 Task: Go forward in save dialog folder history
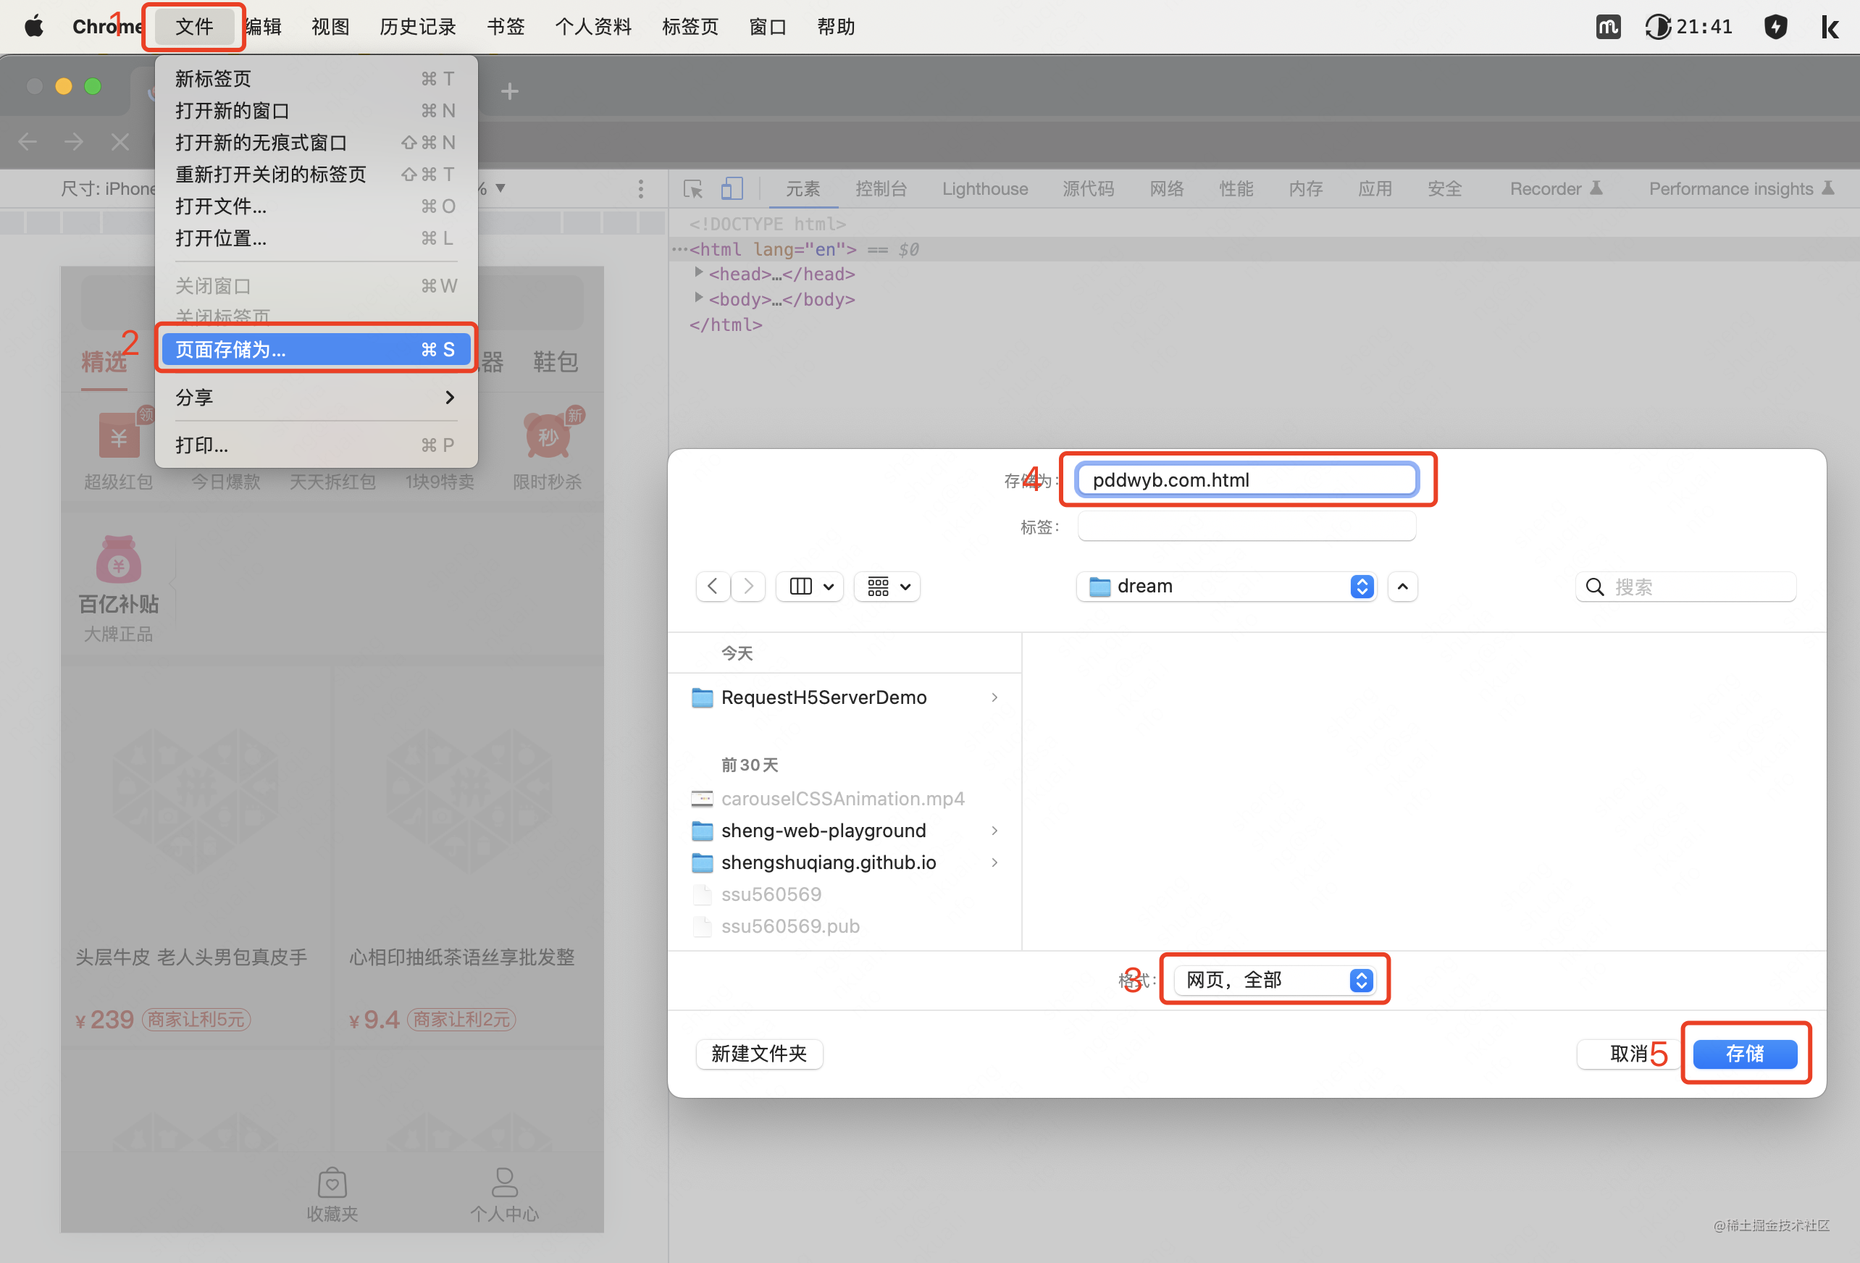click(748, 587)
